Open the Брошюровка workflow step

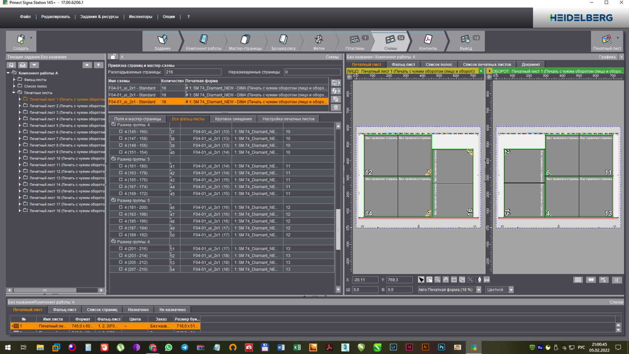pyautogui.click(x=283, y=42)
